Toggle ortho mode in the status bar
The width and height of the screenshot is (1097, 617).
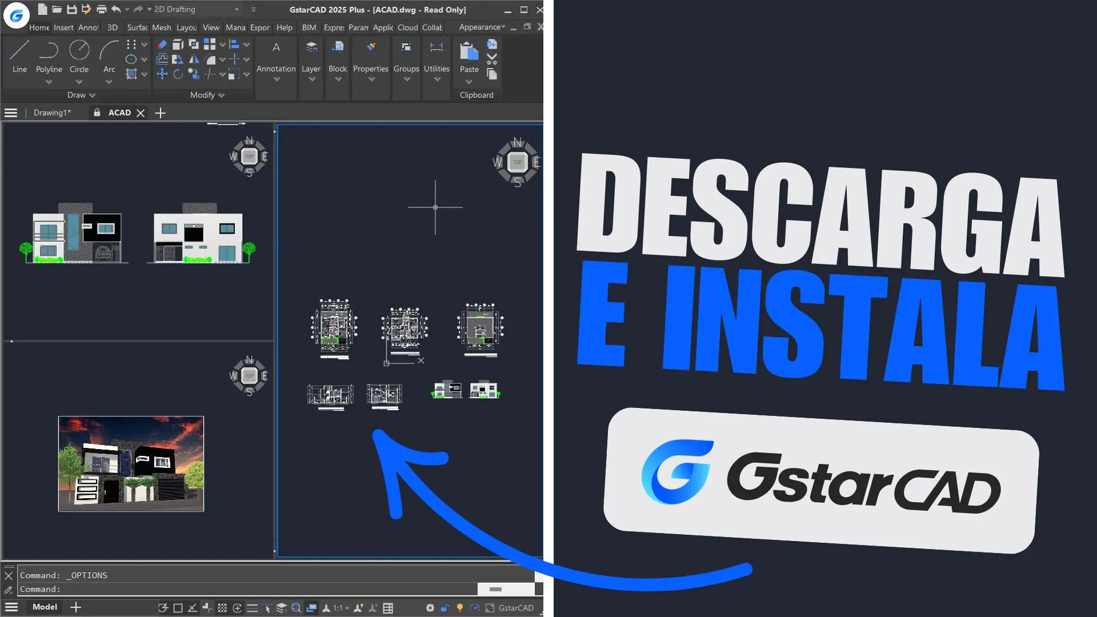191,607
